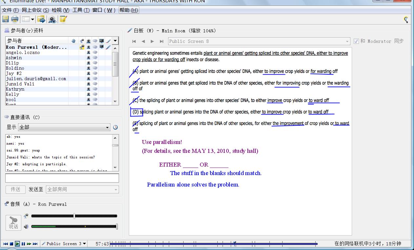
Task: Skip to the end of recording
Action: (x=35, y=244)
